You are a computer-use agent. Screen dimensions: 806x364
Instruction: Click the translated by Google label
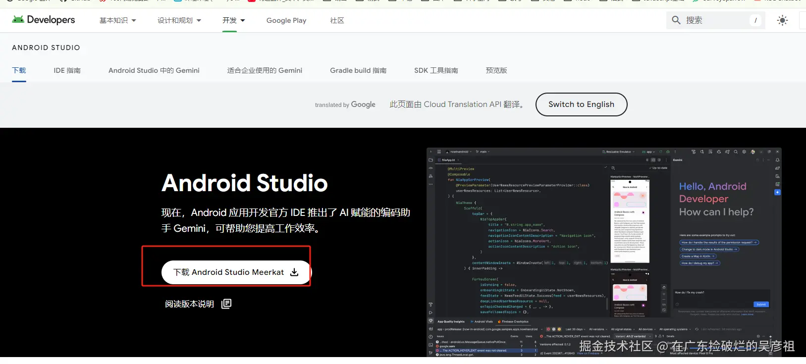tap(345, 104)
